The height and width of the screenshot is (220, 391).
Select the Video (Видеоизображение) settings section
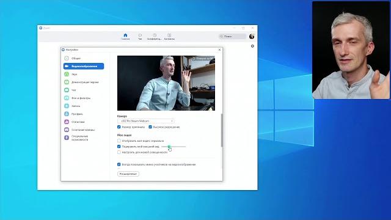pyautogui.click(x=84, y=66)
